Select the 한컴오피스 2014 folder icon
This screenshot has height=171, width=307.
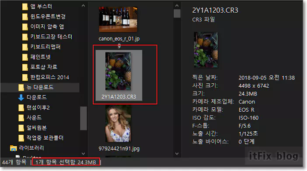click(x=25, y=78)
